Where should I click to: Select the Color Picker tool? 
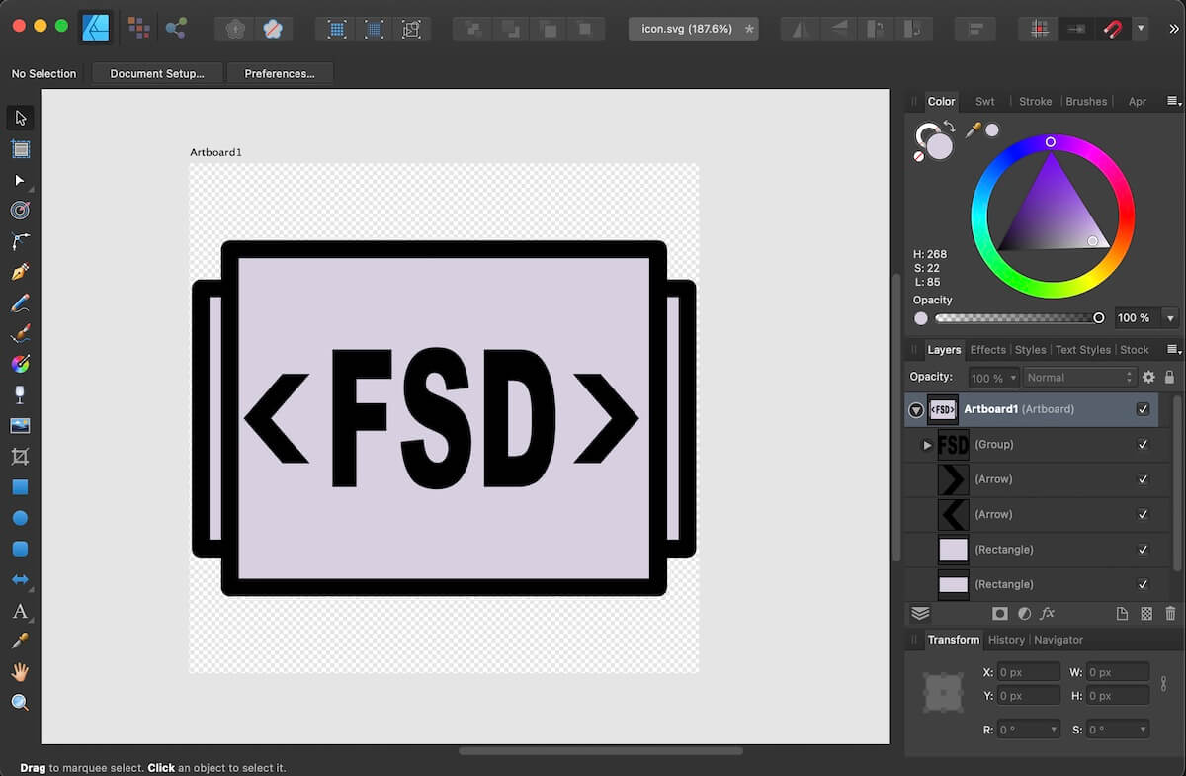pos(20,642)
